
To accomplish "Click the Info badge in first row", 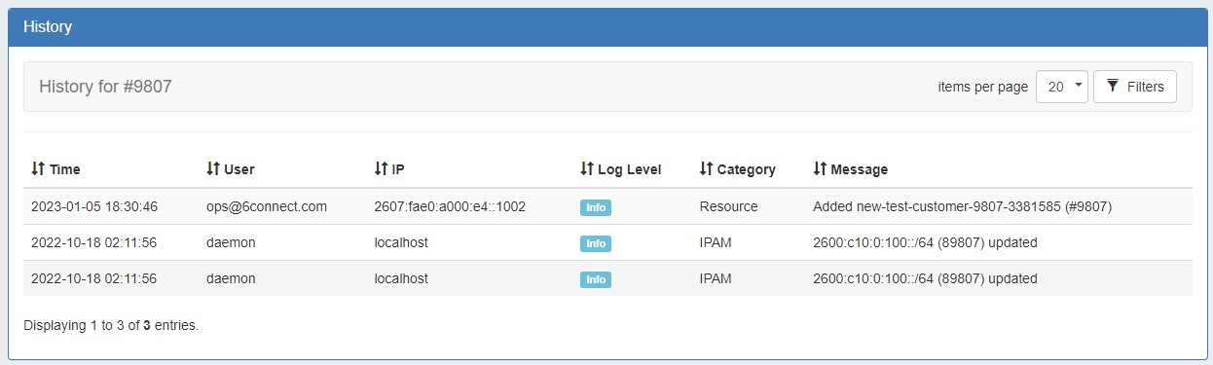I will pyautogui.click(x=596, y=207).
